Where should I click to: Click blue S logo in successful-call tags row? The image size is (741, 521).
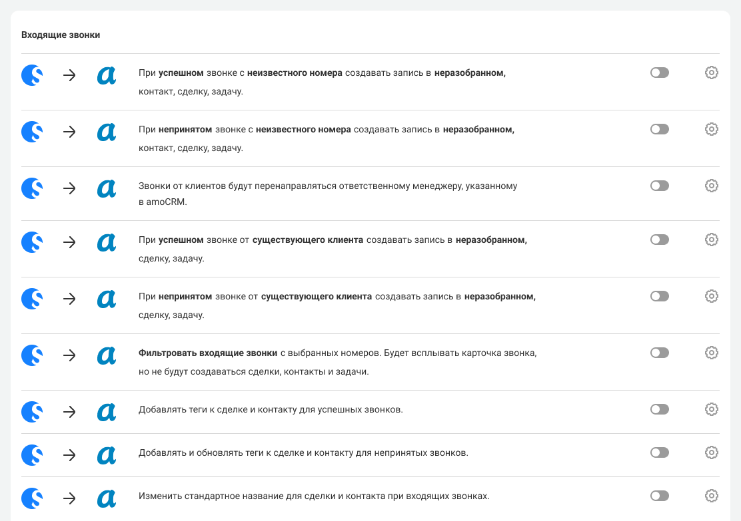32,411
